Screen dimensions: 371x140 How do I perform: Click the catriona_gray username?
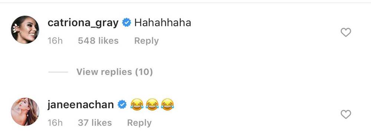click(83, 23)
